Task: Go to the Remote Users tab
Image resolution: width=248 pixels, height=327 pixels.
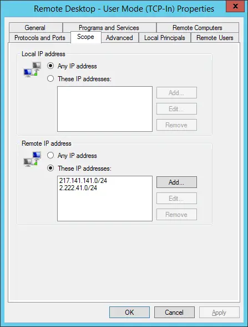Action: tap(215, 38)
